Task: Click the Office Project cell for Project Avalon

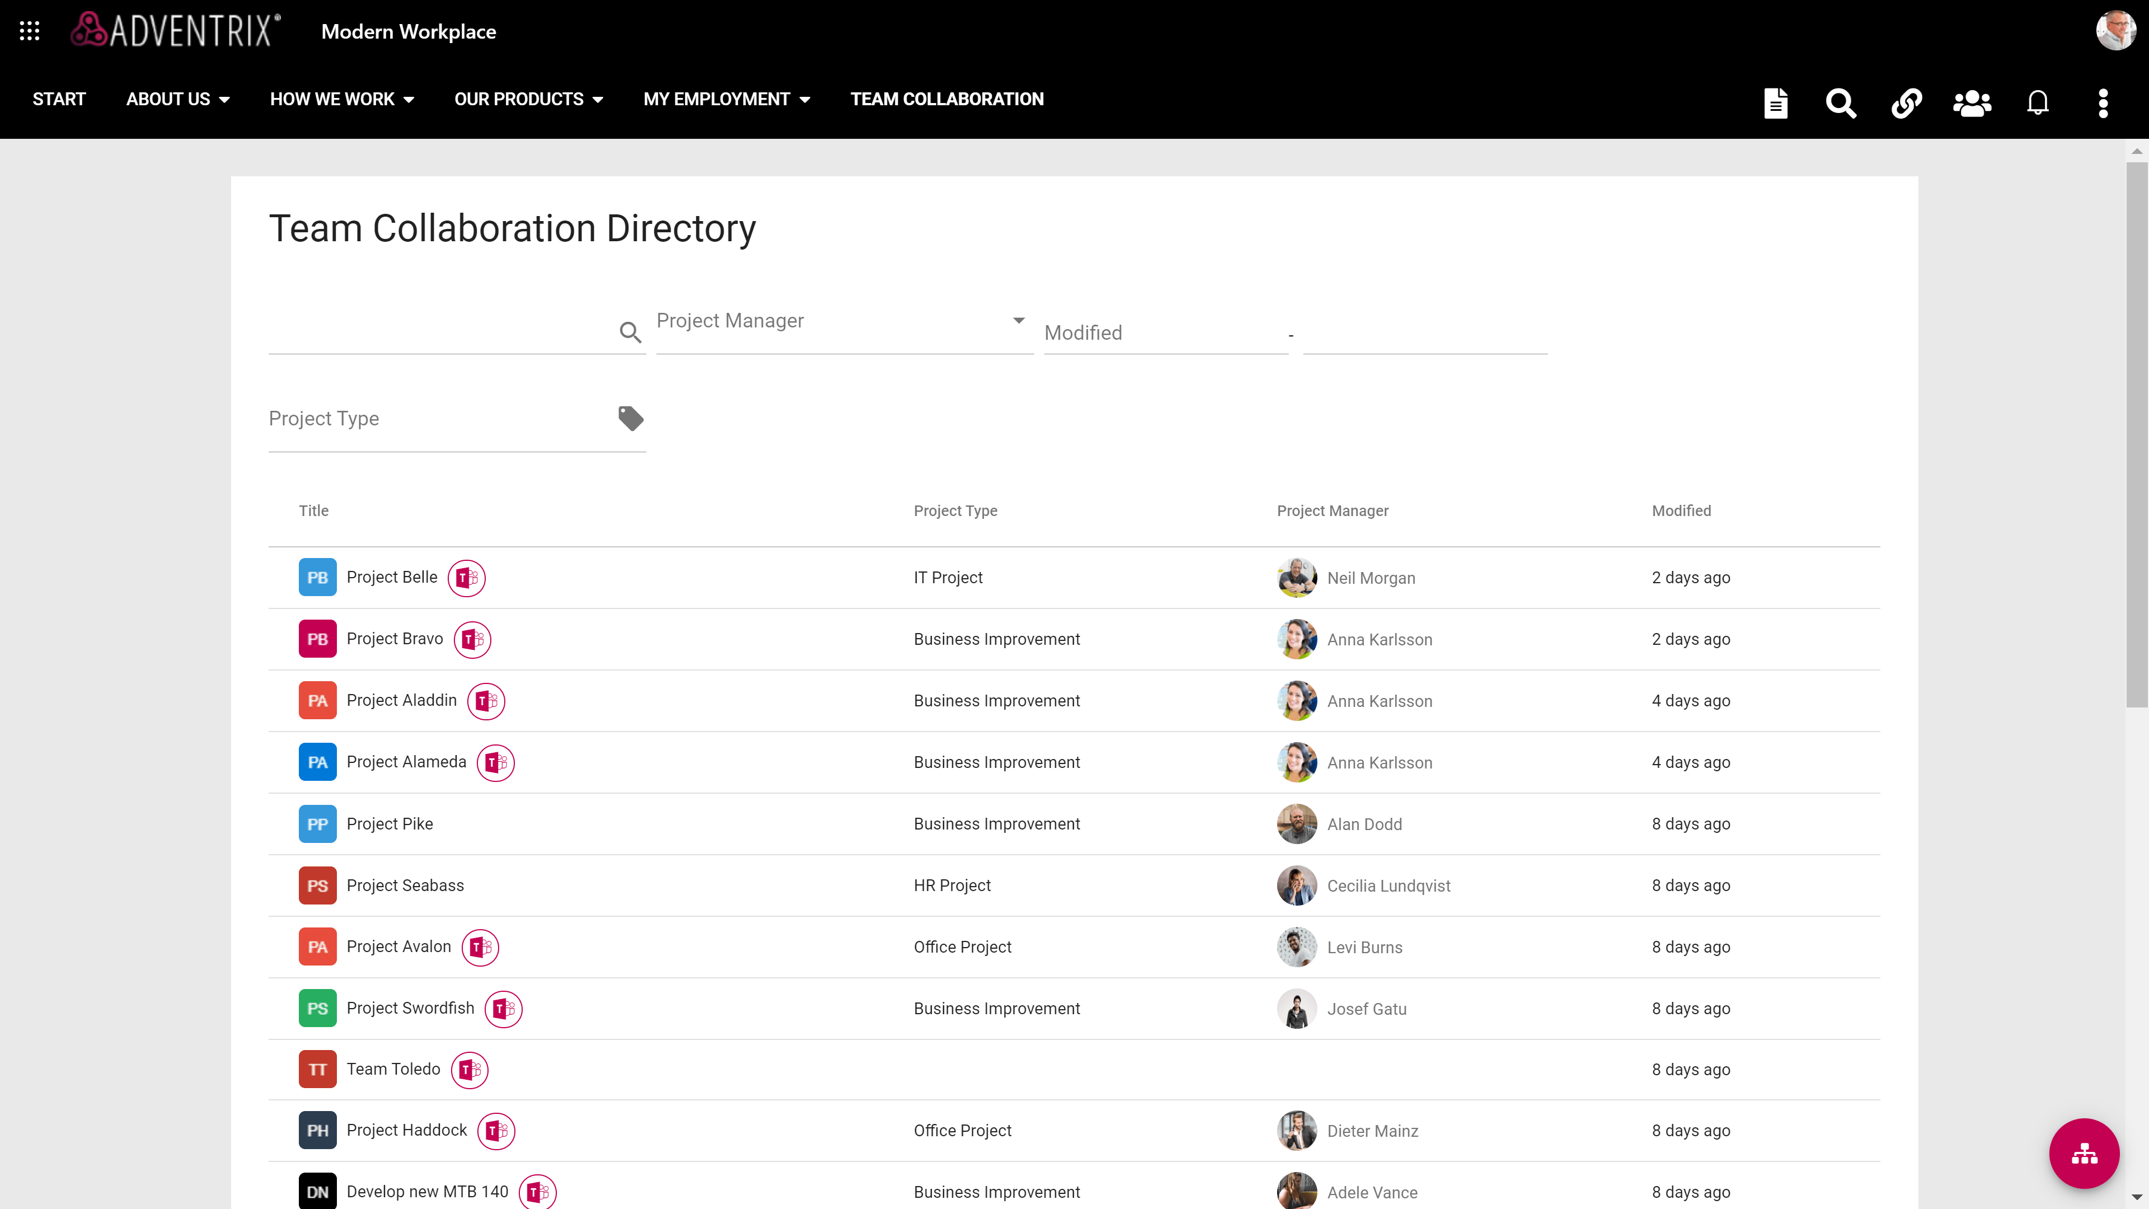Action: click(x=962, y=947)
